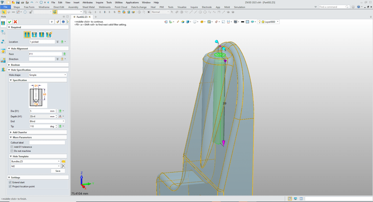373x202 pixels.
Task: Cancel the hole command with the red X
Action: click(15, 22)
